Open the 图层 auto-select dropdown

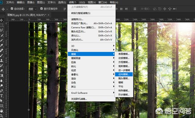pos(32,9)
